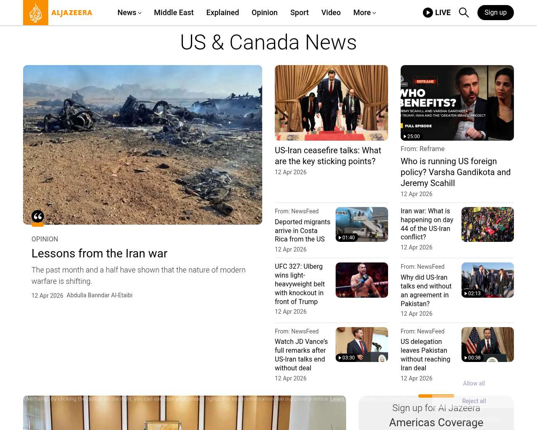Viewport: 537px width, 430px height.
Task: Open the Middle East section
Action: point(174,13)
